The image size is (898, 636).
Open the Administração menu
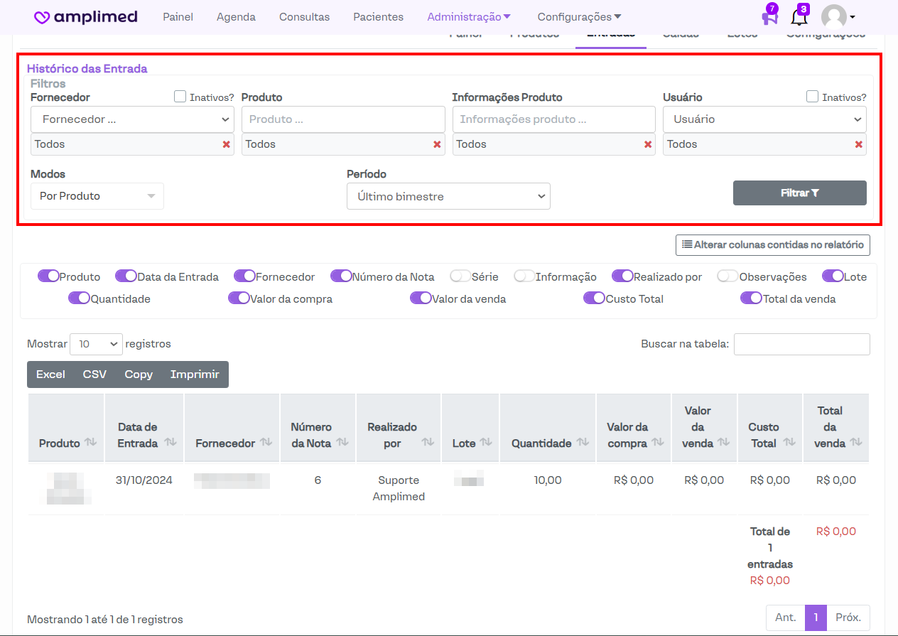[x=469, y=17]
